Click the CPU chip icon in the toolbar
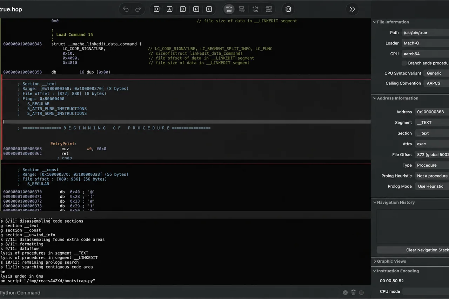This screenshot has height=299, width=449. (288, 9)
